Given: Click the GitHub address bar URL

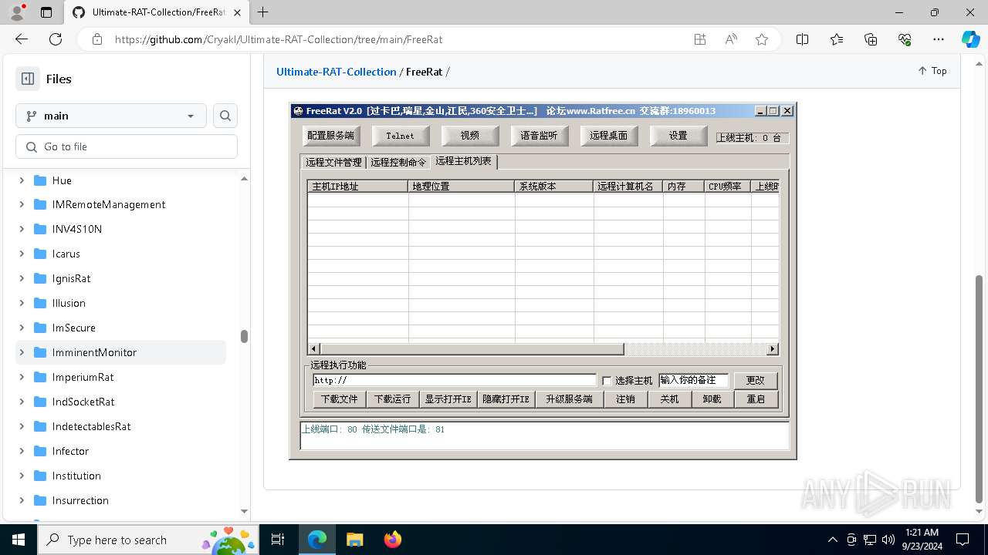Looking at the screenshot, I should tap(279, 39).
